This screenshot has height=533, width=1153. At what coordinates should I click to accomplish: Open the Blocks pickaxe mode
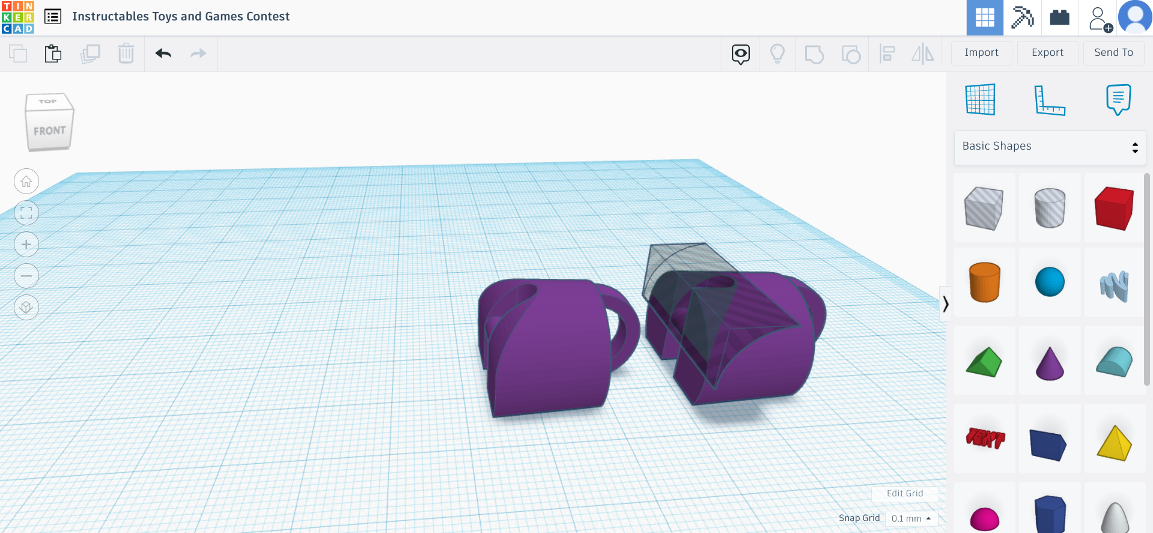1022,17
